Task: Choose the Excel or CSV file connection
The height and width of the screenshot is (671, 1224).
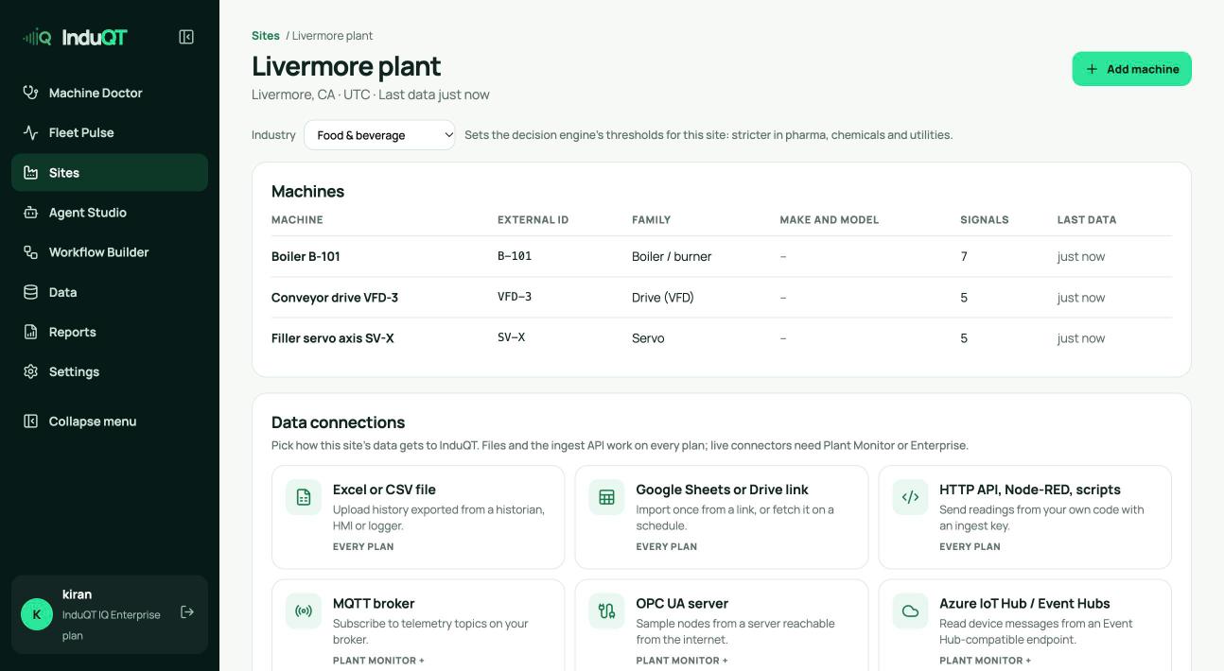Action: (x=418, y=517)
